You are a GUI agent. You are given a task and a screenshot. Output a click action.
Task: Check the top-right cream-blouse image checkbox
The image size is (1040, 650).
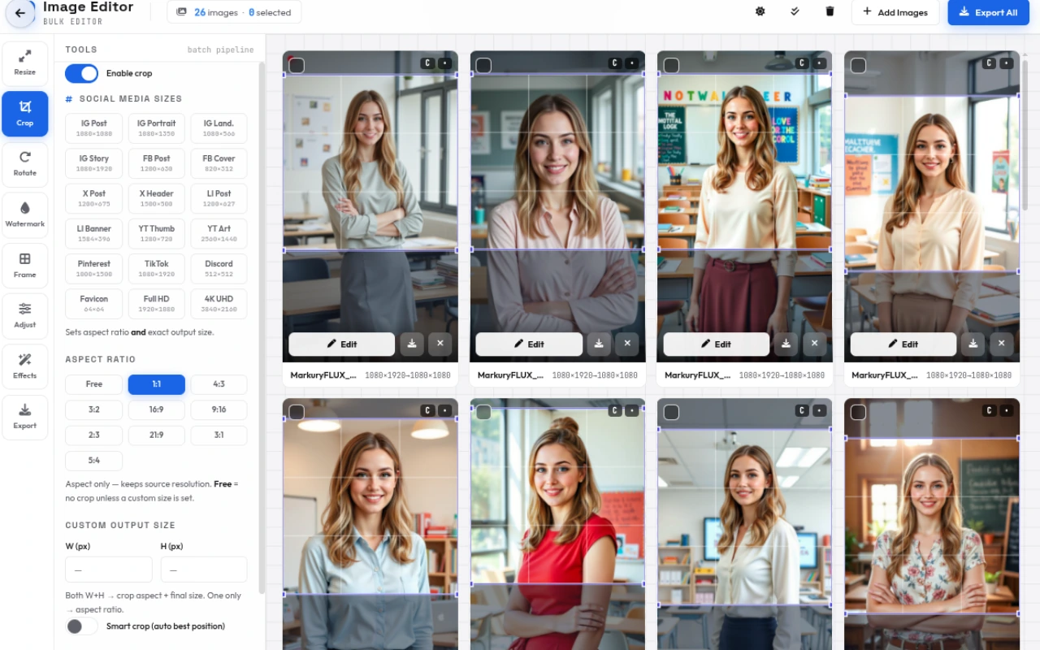[858, 65]
